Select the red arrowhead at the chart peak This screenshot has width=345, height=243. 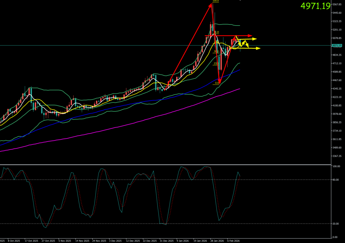click(x=212, y=5)
